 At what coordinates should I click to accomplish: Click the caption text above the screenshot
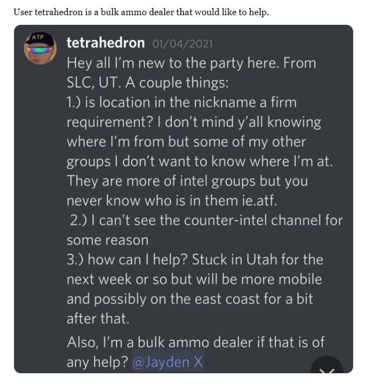pyautogui.click(x=141, y=12)
